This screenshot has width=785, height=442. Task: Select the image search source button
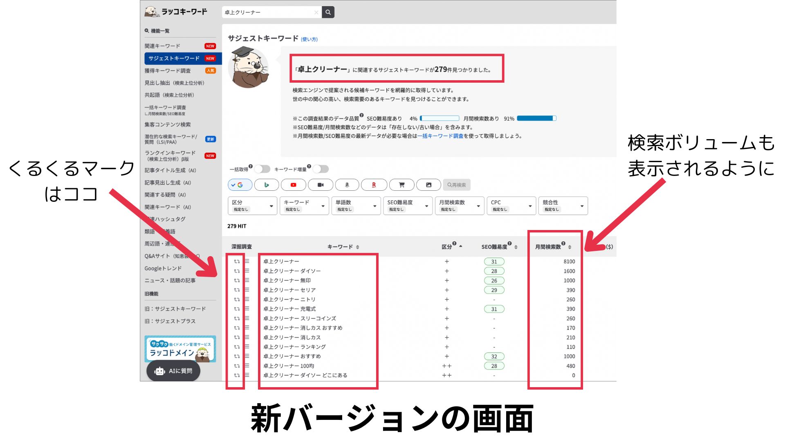[428, 185]
